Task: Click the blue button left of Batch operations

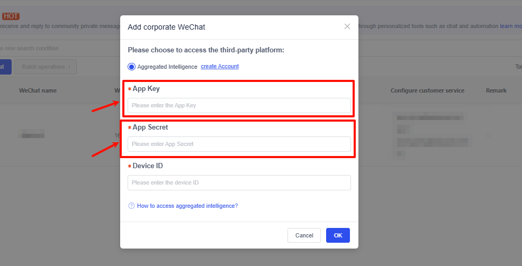Action: pyautogui.click(x=5, y=67)
